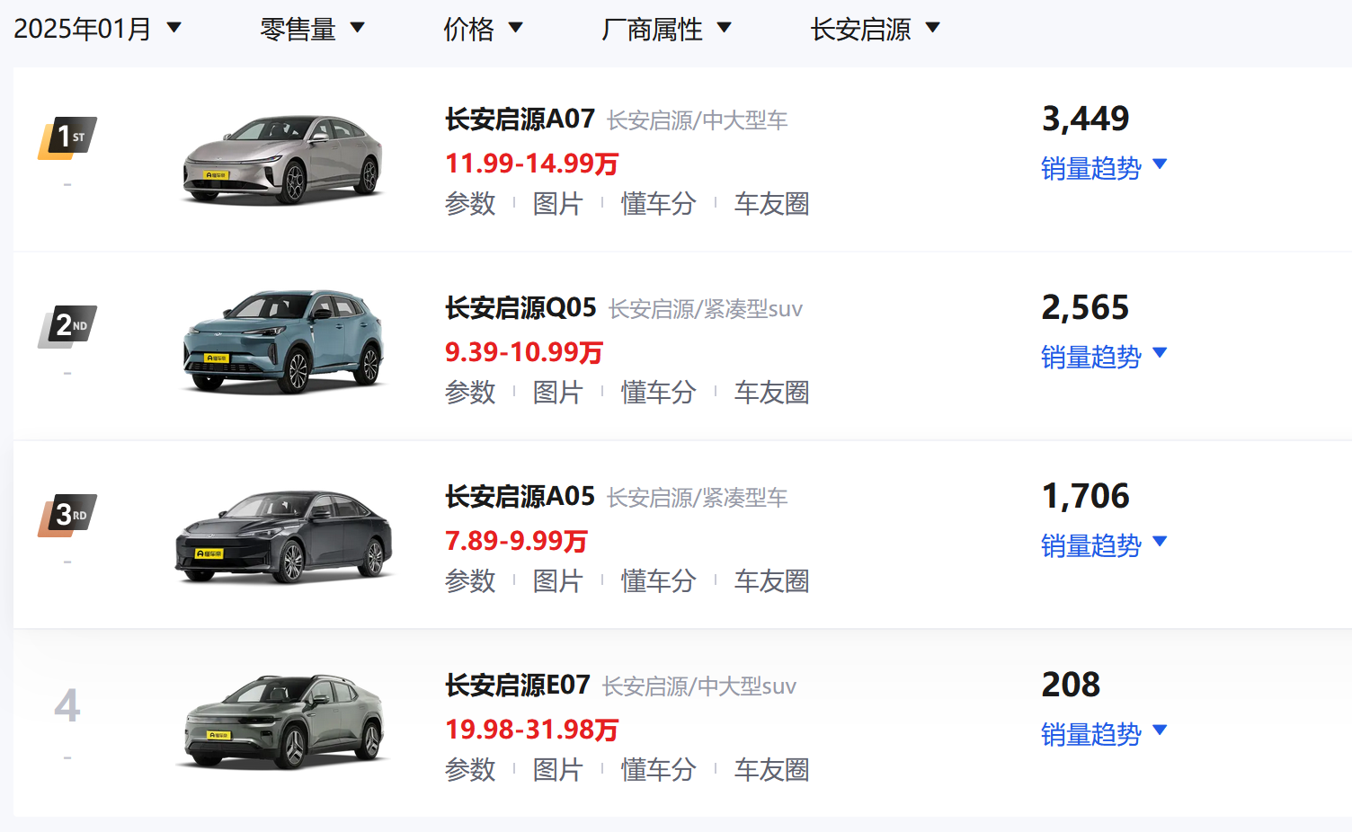Click the blue 长安启源Q05 car image
This screenshot has width=1352, height=832.
click(x=284, y=342)
